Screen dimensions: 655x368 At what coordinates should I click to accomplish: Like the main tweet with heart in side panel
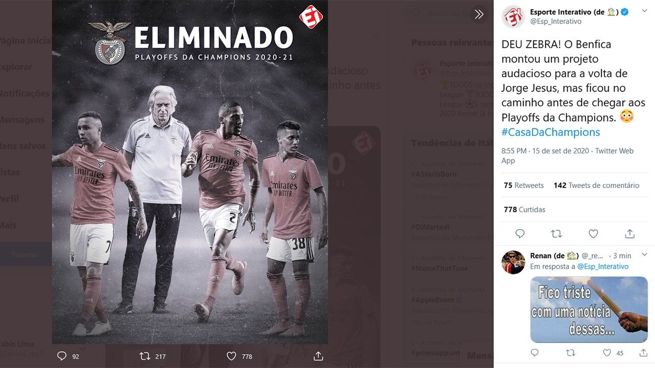[593, 234]
